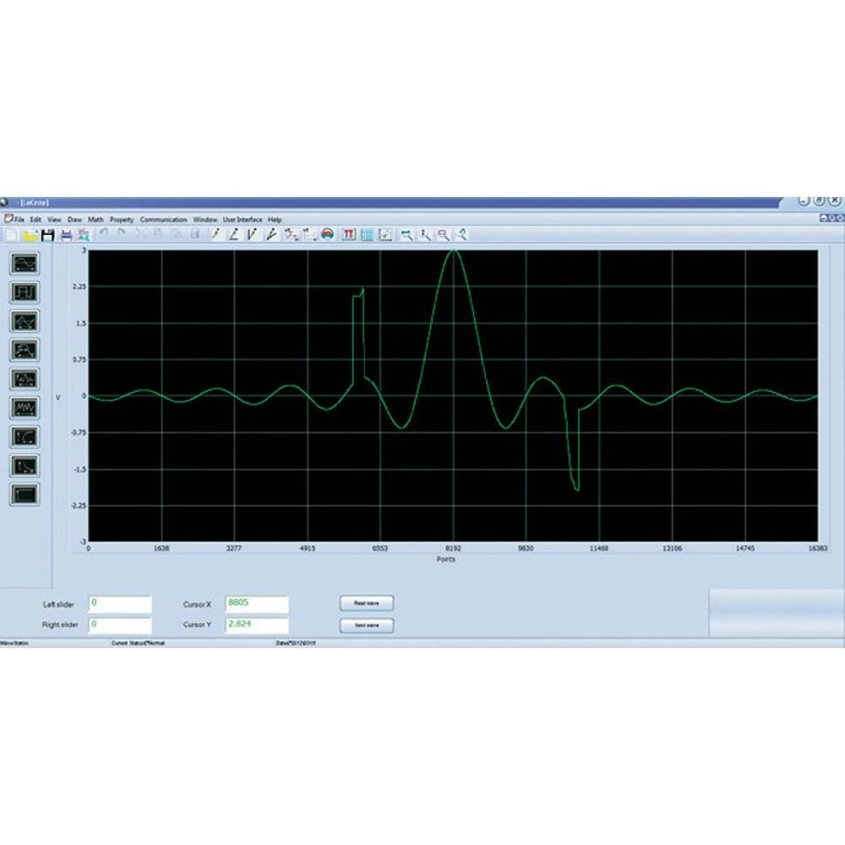
Task: Choose the DC flat line waveform icon
Action: 25,493
